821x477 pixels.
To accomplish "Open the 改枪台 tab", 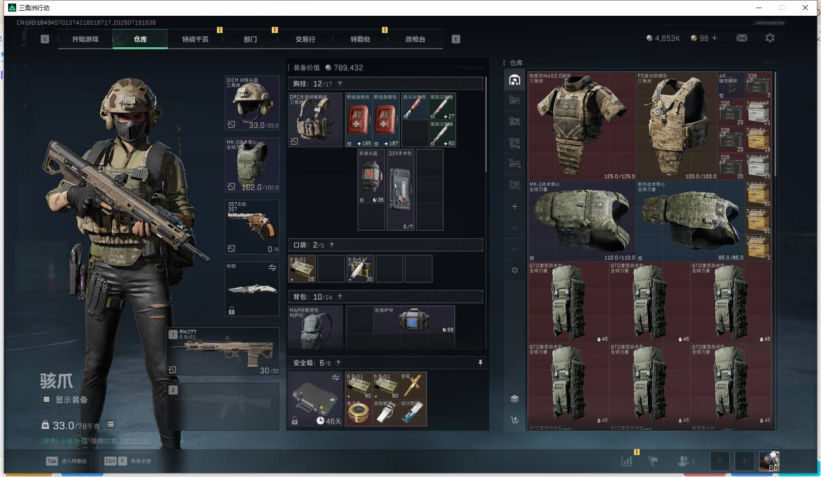I will click(415, 39).
